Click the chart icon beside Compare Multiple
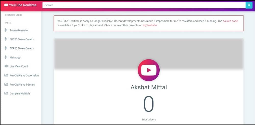255x125 pixels. (x=6, y=93)
